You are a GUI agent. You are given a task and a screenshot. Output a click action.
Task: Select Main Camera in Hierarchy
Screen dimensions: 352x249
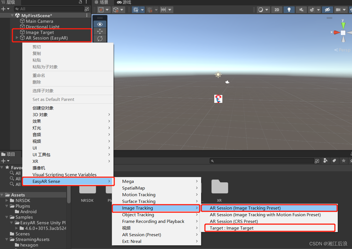(x=40, y=21)
